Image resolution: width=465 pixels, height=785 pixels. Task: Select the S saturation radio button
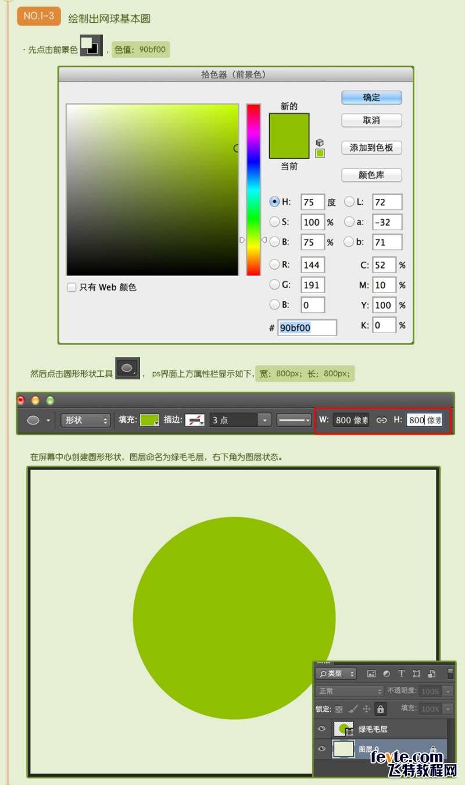274,222
